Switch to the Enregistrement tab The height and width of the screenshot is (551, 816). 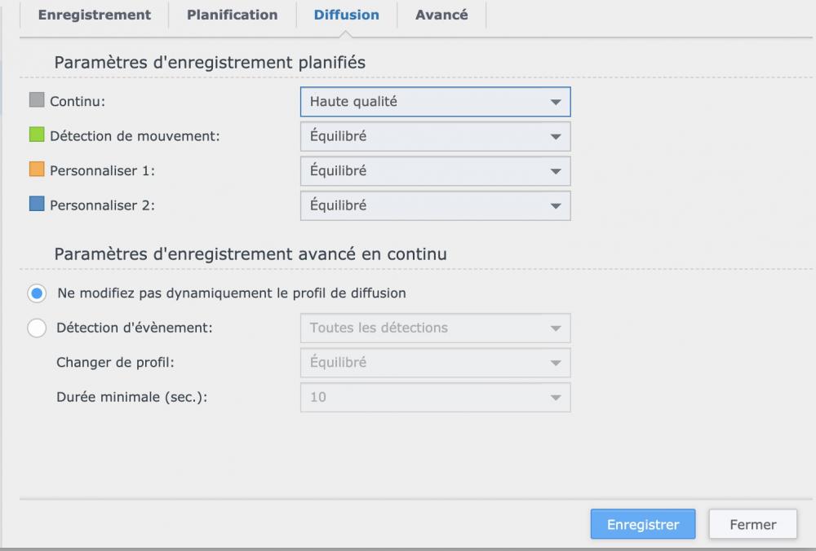[x=95, y=15]
